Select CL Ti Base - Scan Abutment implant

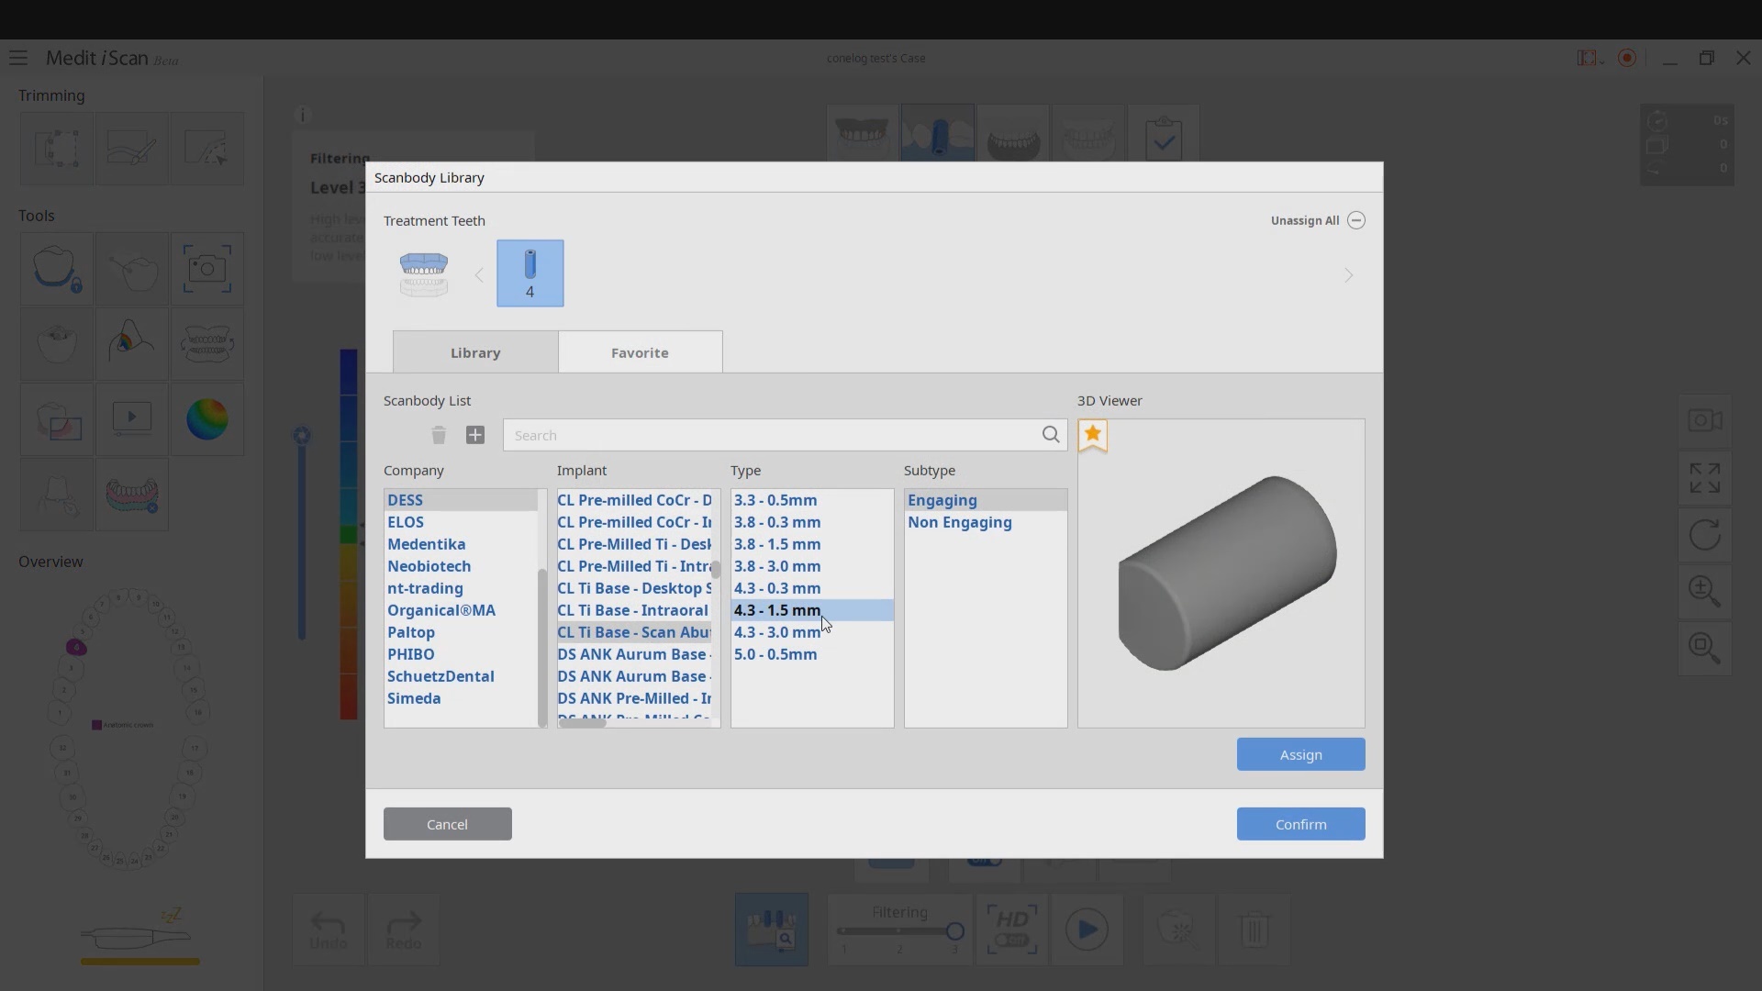point(634,632)
